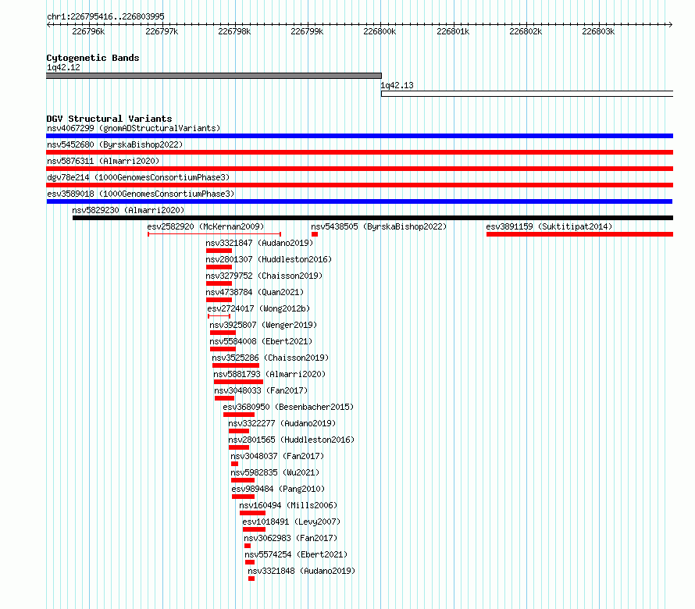Click nsv3525286 Chaisson2019 label
The width and height of the screenshot is (695, 609).
tap(270, 358)
